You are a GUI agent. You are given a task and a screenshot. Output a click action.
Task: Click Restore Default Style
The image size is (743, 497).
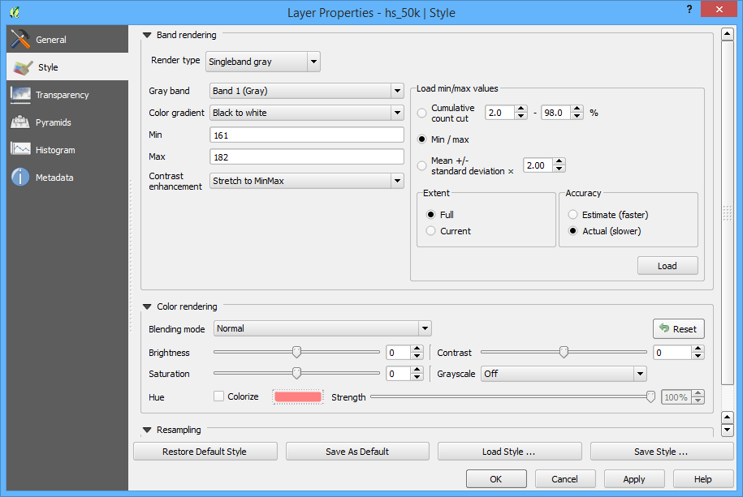coord(205,452)
